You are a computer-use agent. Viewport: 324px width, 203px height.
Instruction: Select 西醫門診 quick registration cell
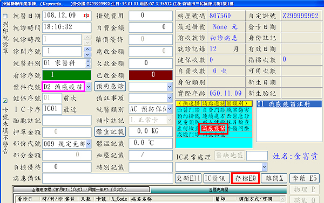188,110
